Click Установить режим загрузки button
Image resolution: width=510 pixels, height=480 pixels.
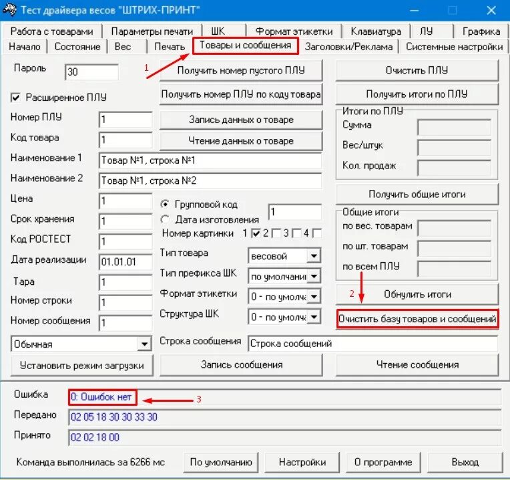click(x=81, y=366)
